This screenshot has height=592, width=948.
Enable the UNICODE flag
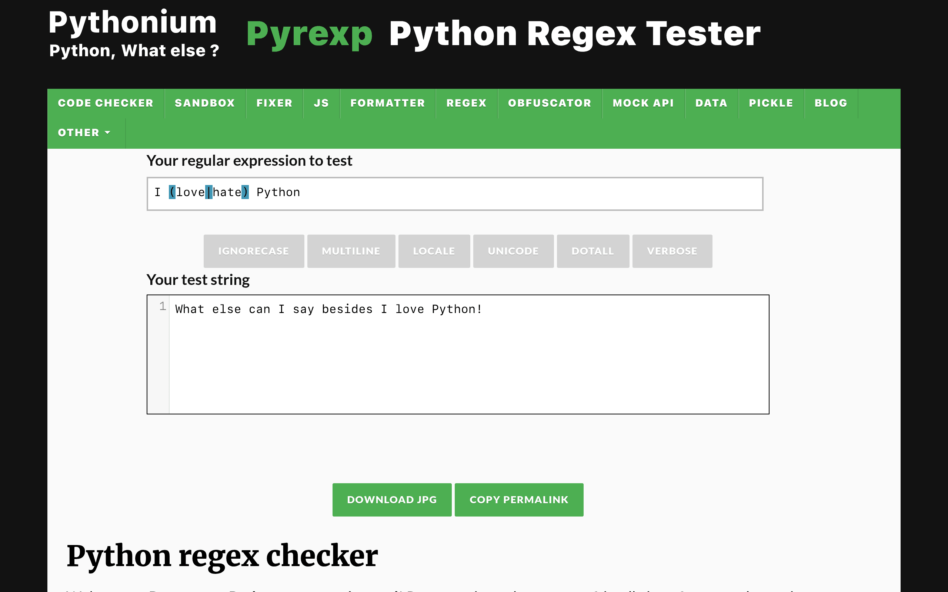click(x=513, y=251)
